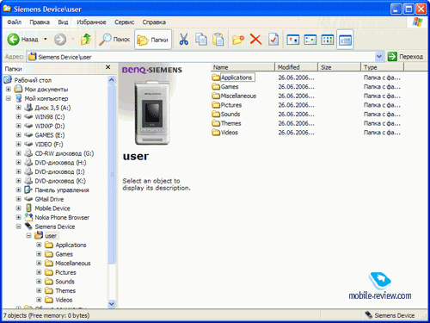Screen dimensions: 430x323
Task: Go up one folder level
Action: (86, 40)
